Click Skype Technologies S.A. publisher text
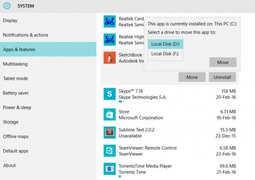This screenshot has width=255, height=180. pyautogui.click(x=142, y=97)
